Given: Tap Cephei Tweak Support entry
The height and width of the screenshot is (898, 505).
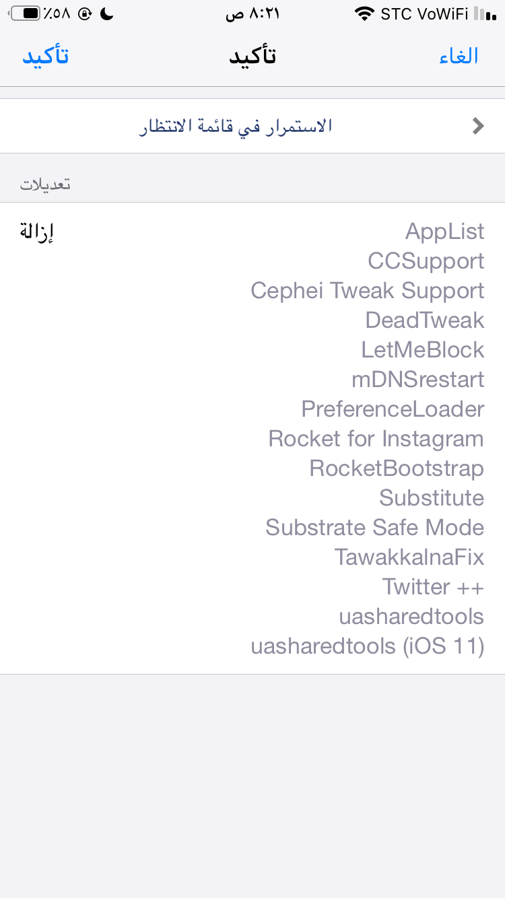Looking at the screenshot, I should click(x=368, y=291).
